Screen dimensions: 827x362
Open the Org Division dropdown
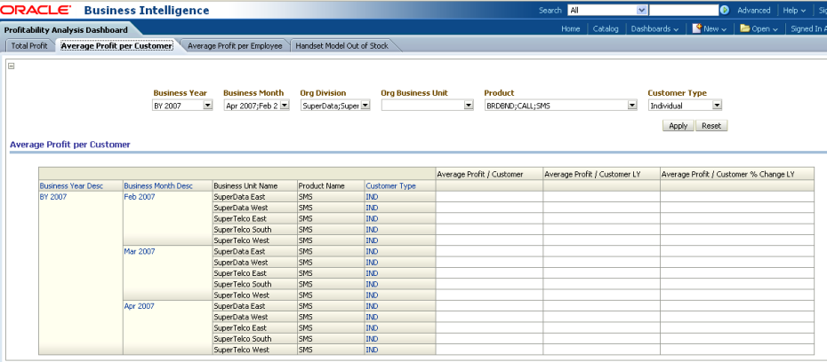pos(335,106)
